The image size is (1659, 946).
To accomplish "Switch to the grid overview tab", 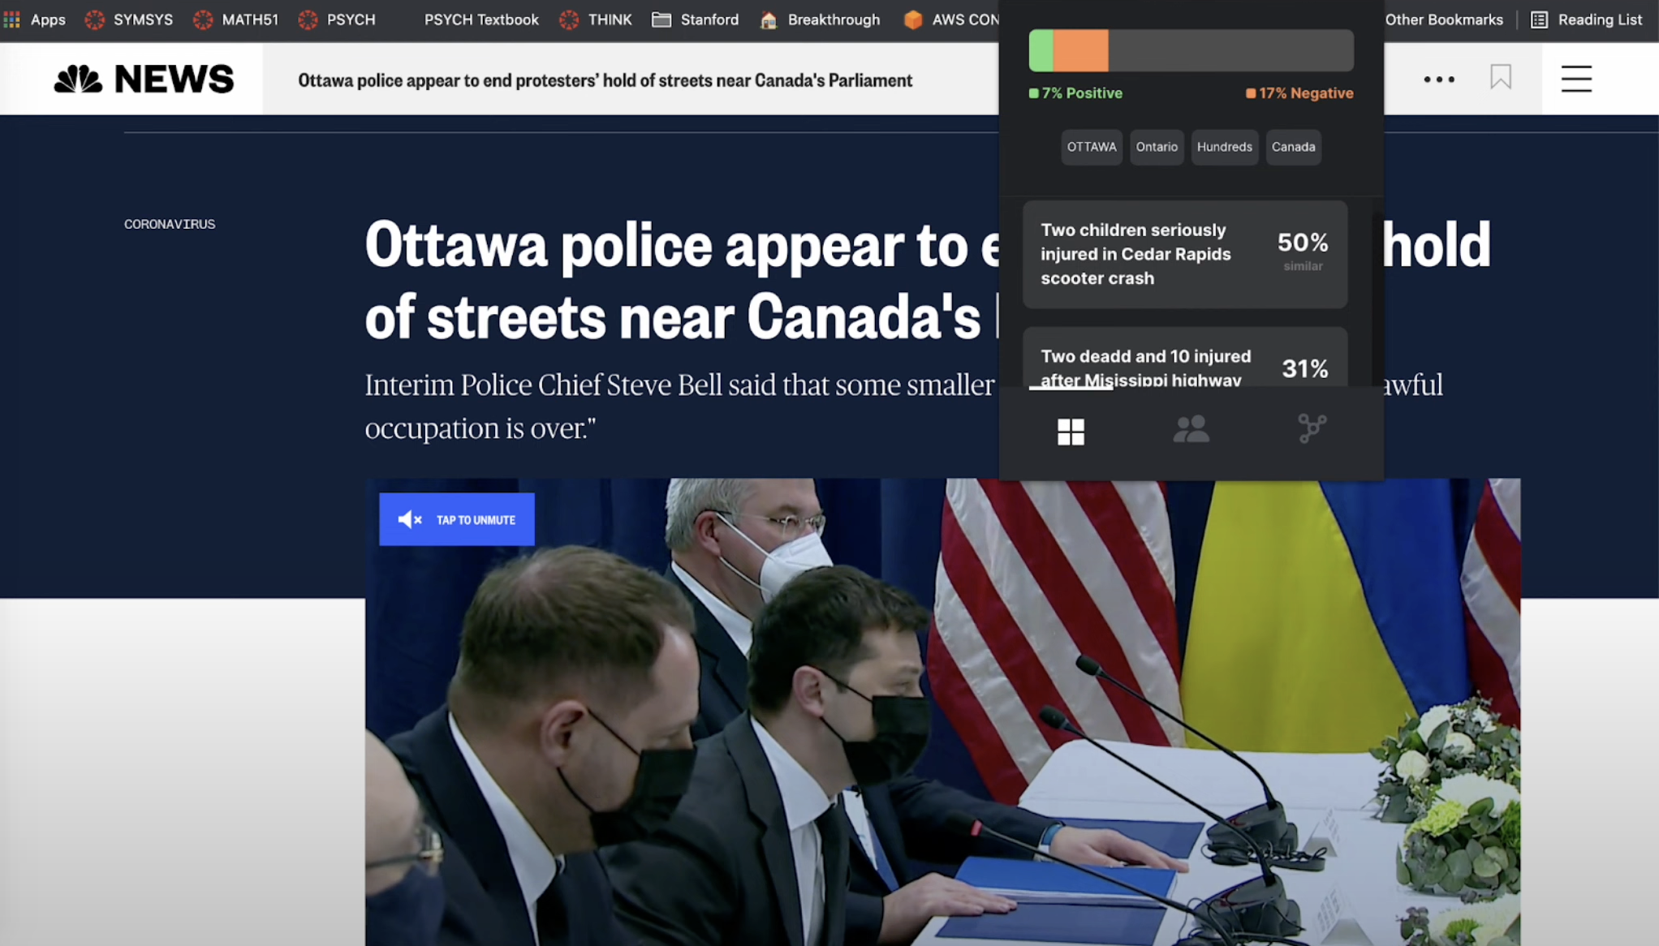I will pos(1071,432).
